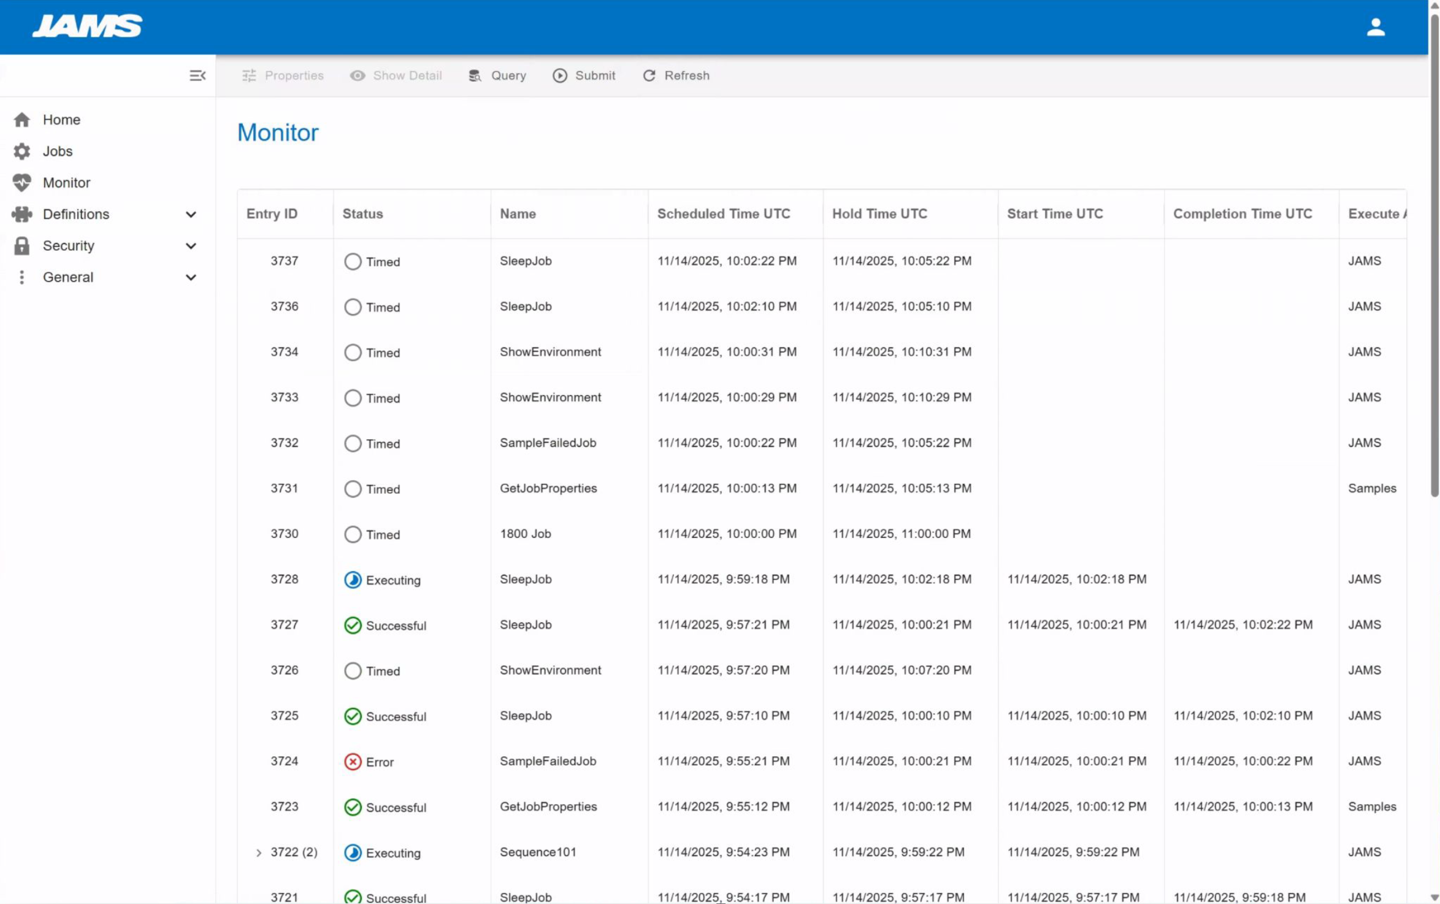Click the Jobs gear icon
The width and height of the screenshot is (1440, 904).
(22, 151)
